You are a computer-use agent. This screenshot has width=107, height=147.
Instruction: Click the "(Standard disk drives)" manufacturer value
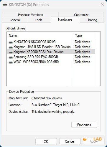point(47,98)
